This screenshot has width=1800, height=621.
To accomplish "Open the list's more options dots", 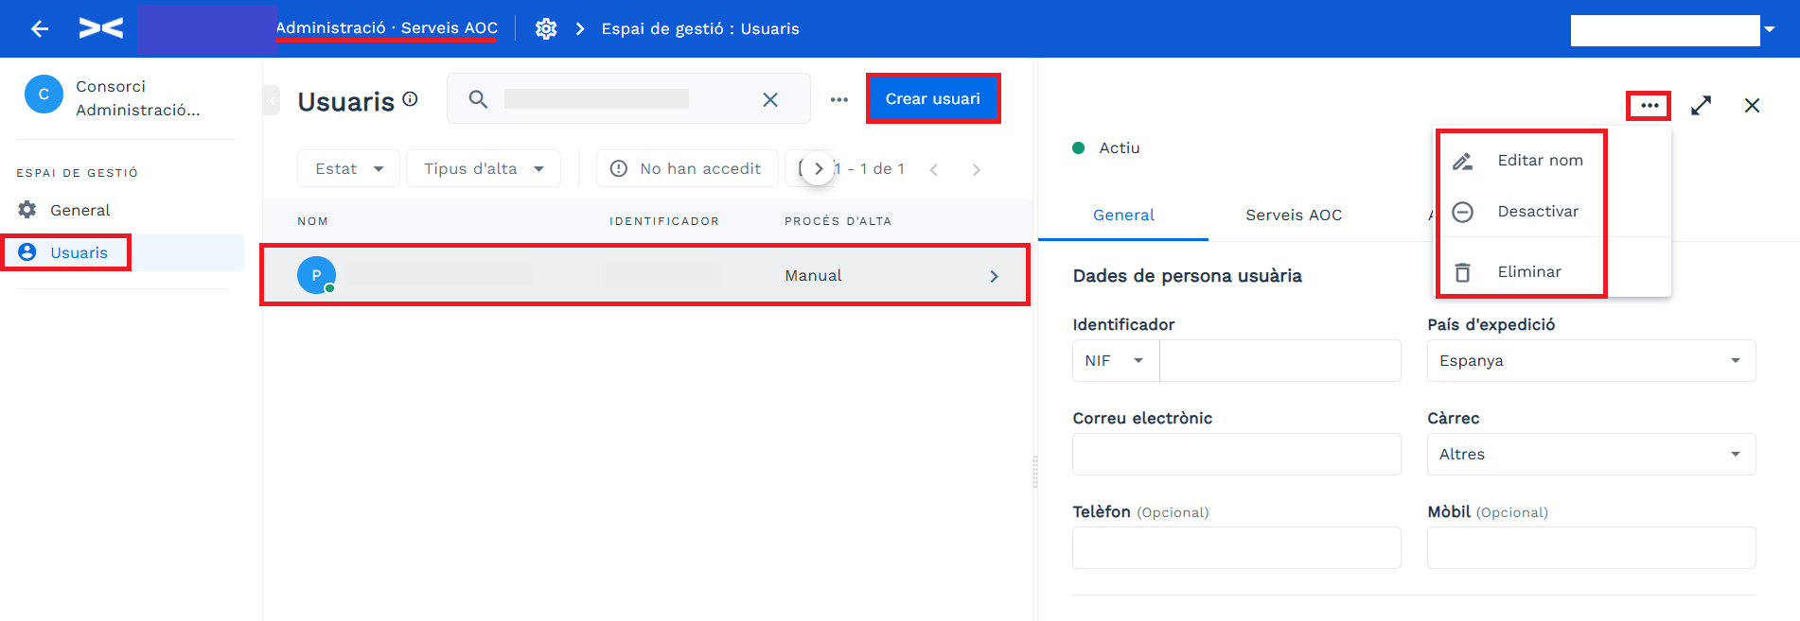I will pos(839,99).
